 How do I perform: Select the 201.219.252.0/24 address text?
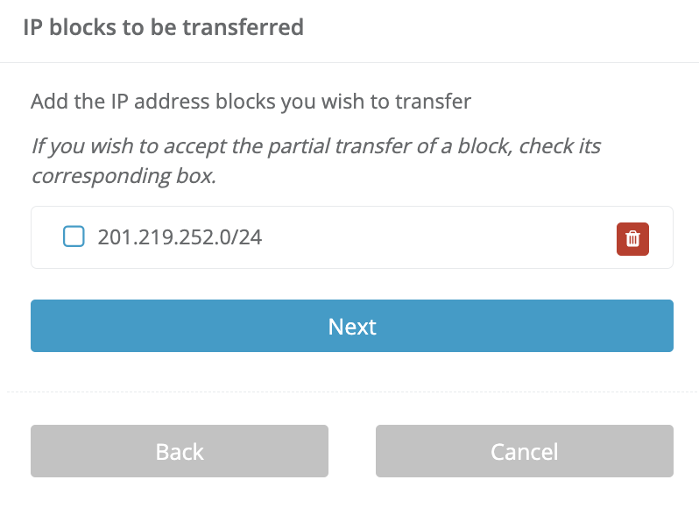(180, 236)
